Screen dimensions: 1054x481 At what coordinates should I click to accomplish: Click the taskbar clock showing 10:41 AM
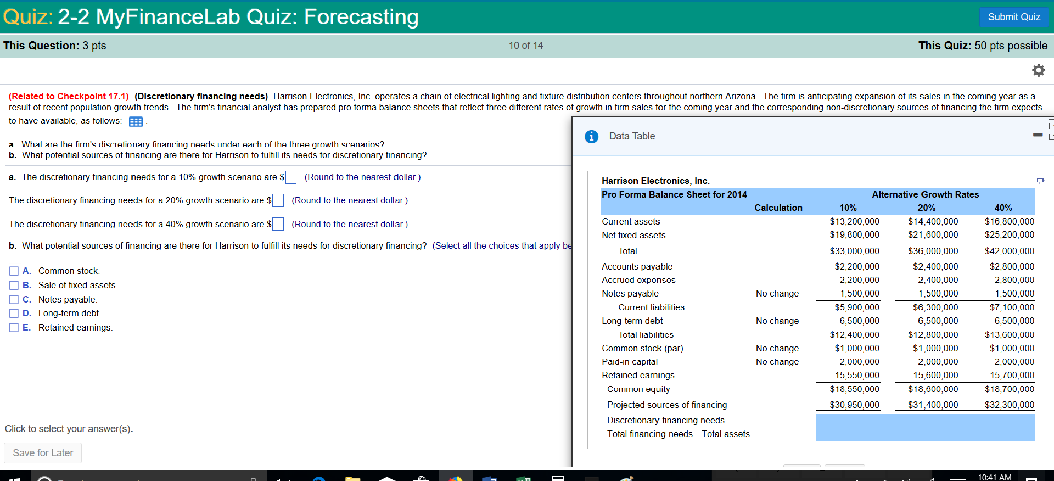pos(994,477)
